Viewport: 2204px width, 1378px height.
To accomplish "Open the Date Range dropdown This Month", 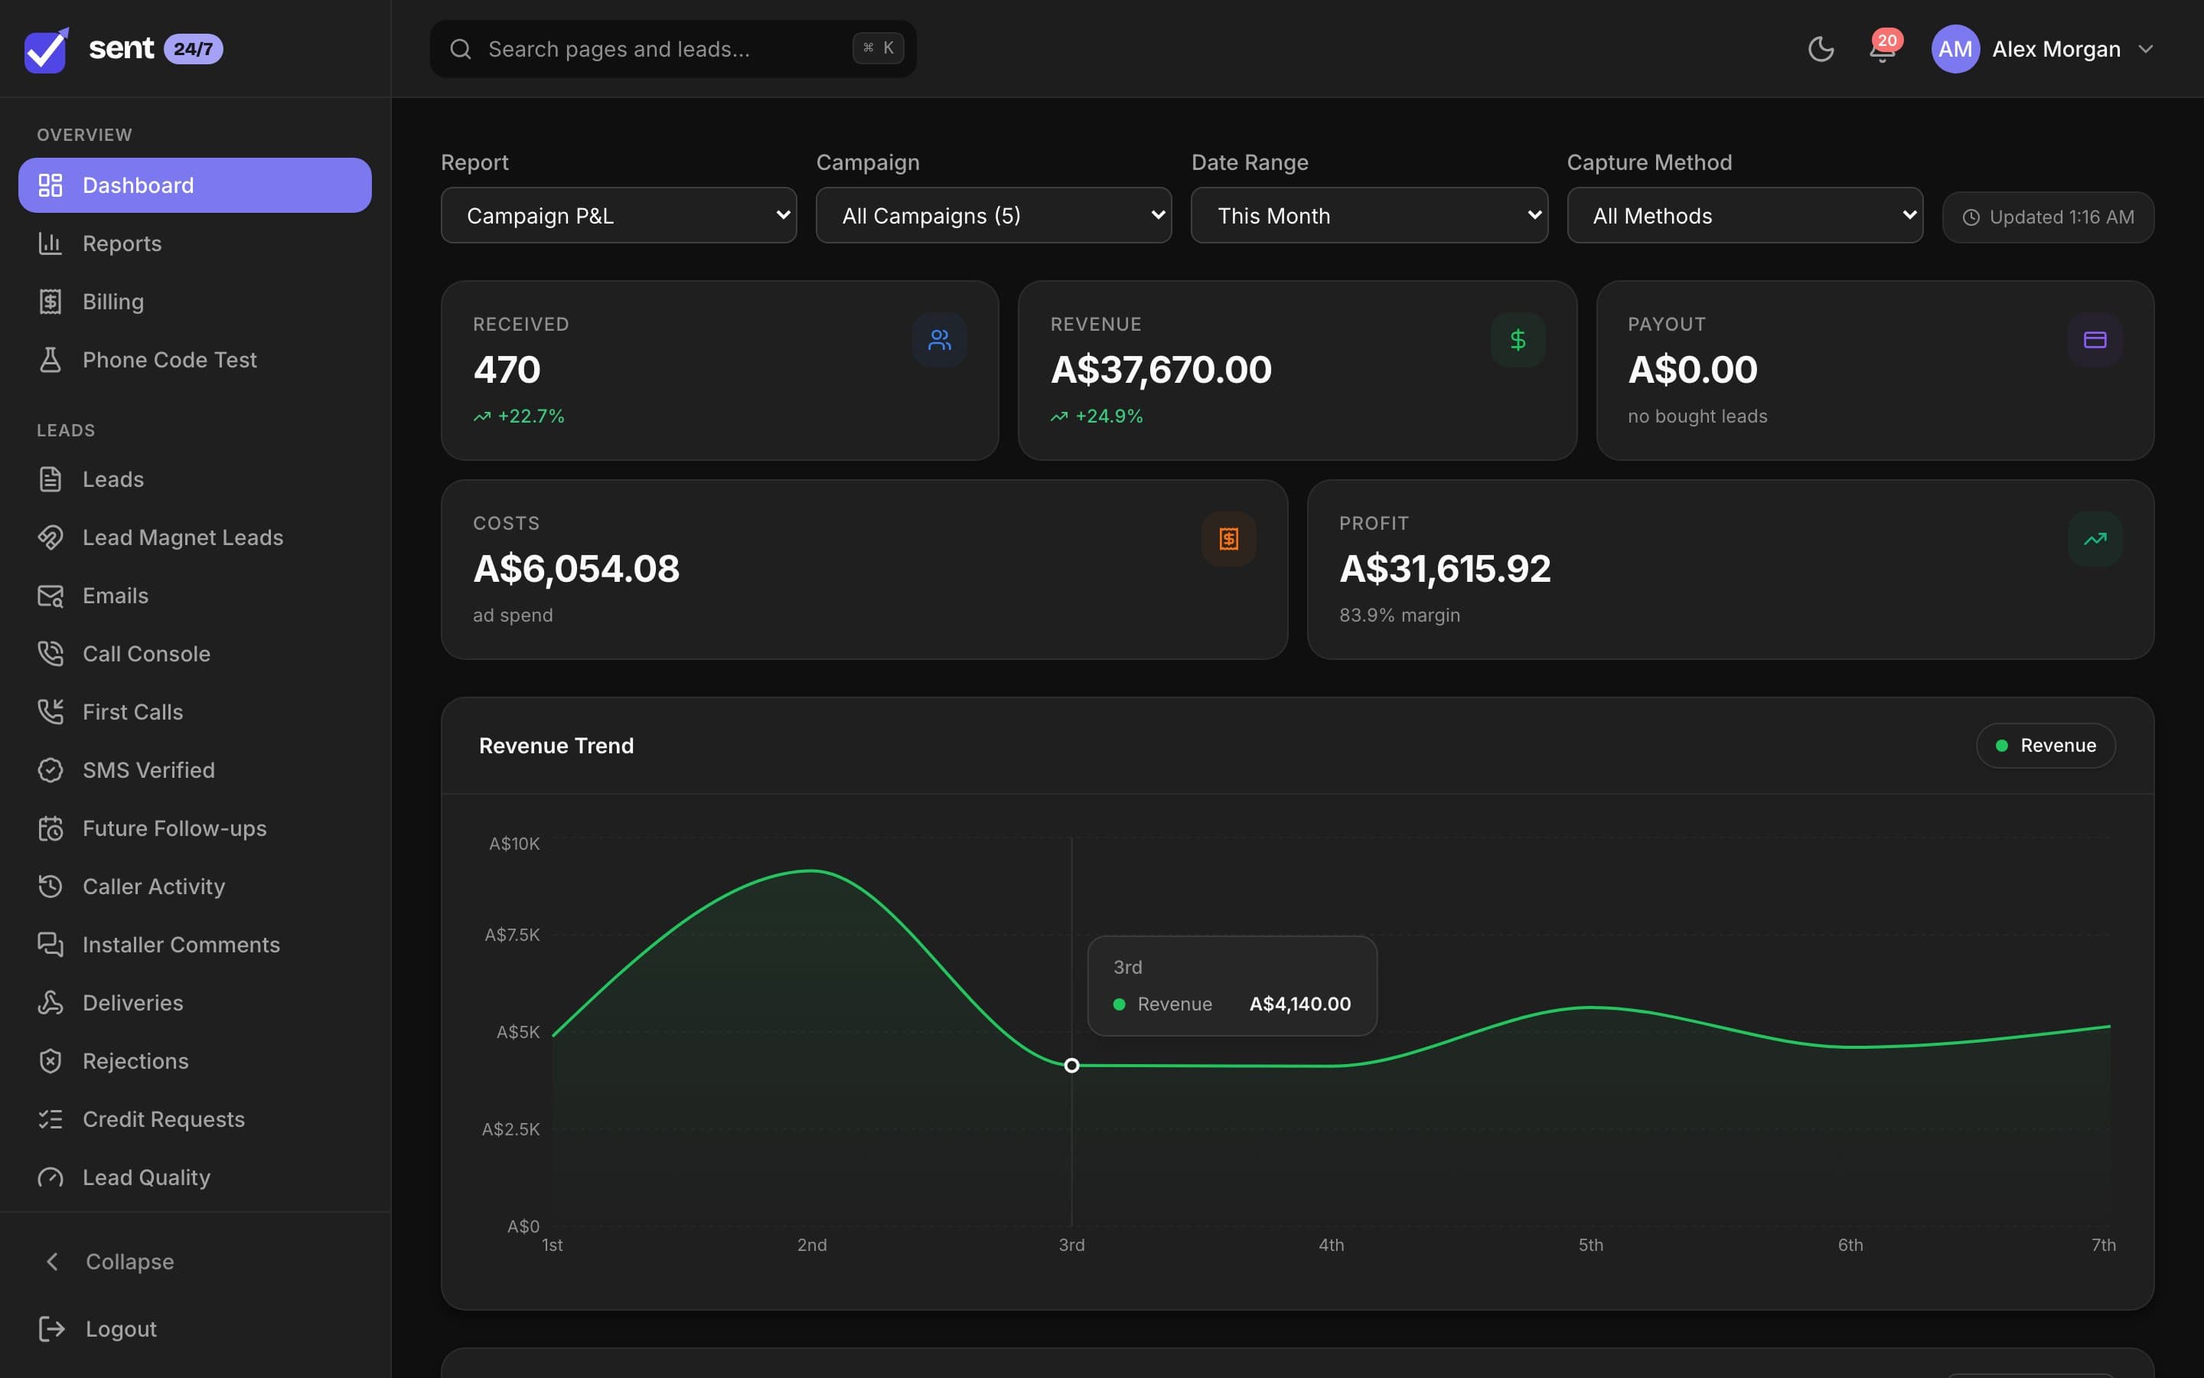I will point(1369,215).
